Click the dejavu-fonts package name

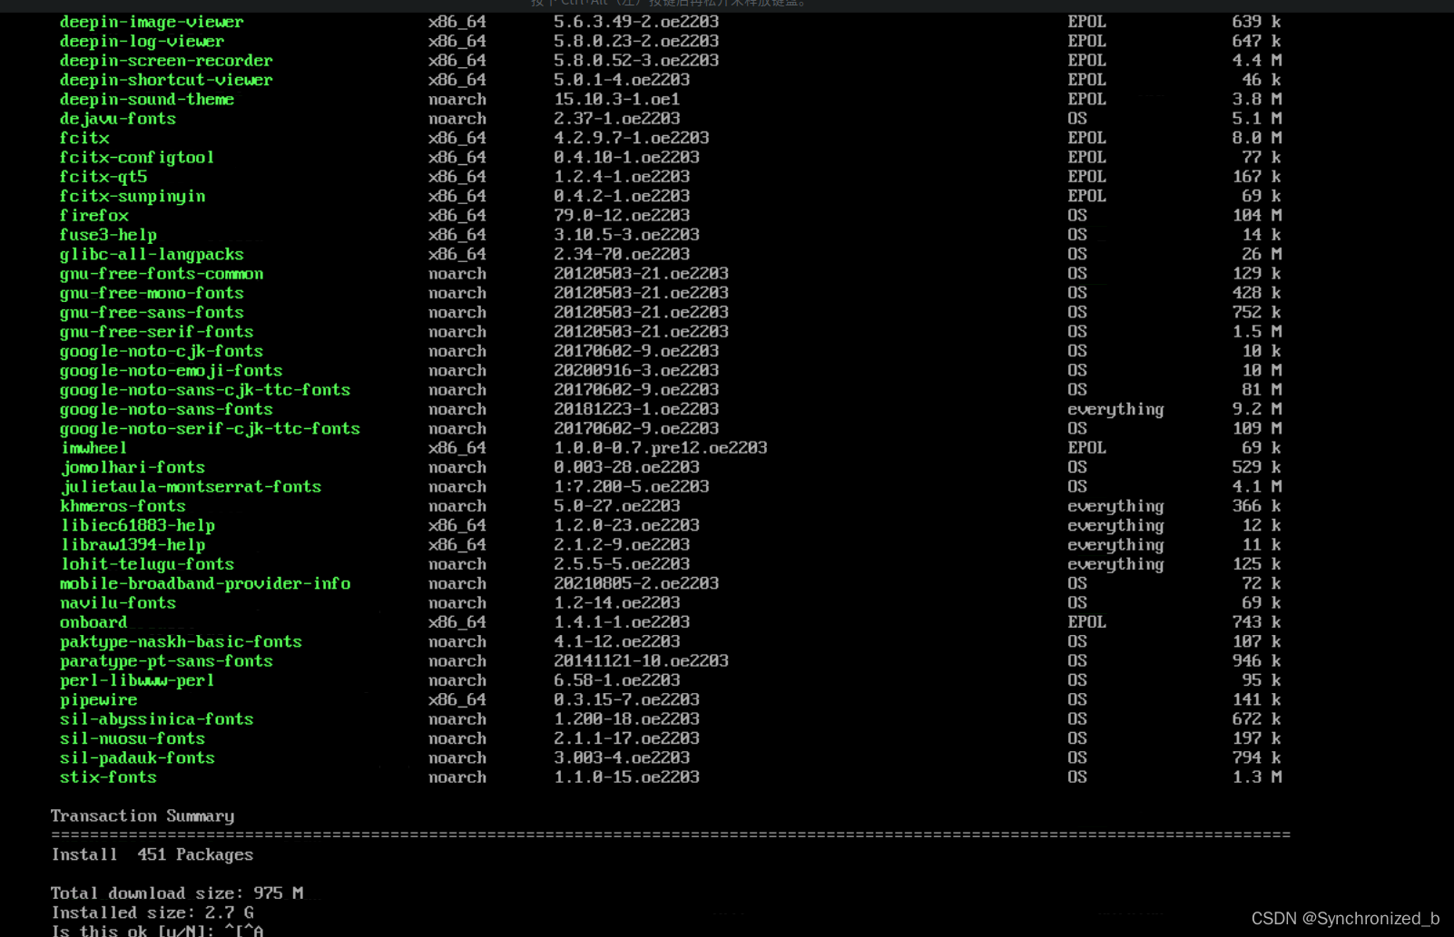point(118,119)
